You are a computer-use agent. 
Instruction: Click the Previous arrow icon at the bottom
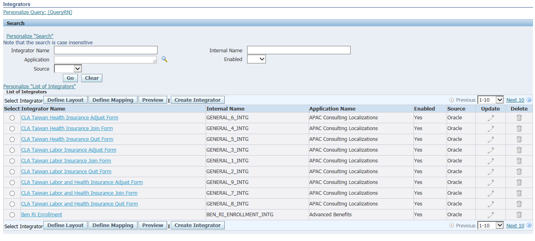(451, 225)
